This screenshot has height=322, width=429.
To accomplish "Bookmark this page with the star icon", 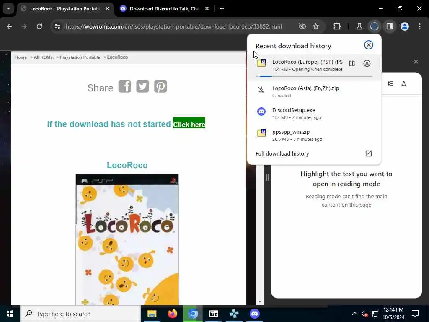I will tap(316, 26).
